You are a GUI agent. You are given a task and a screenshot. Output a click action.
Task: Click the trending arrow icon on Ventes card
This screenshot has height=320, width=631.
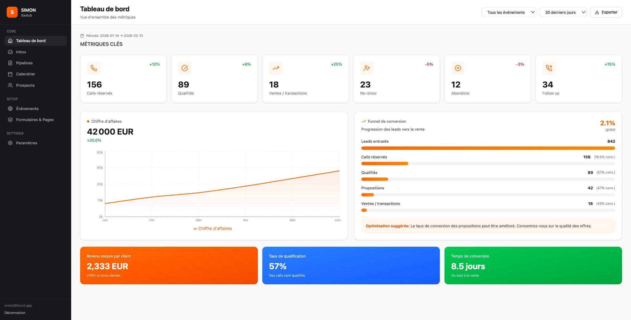tap(276, 68)
